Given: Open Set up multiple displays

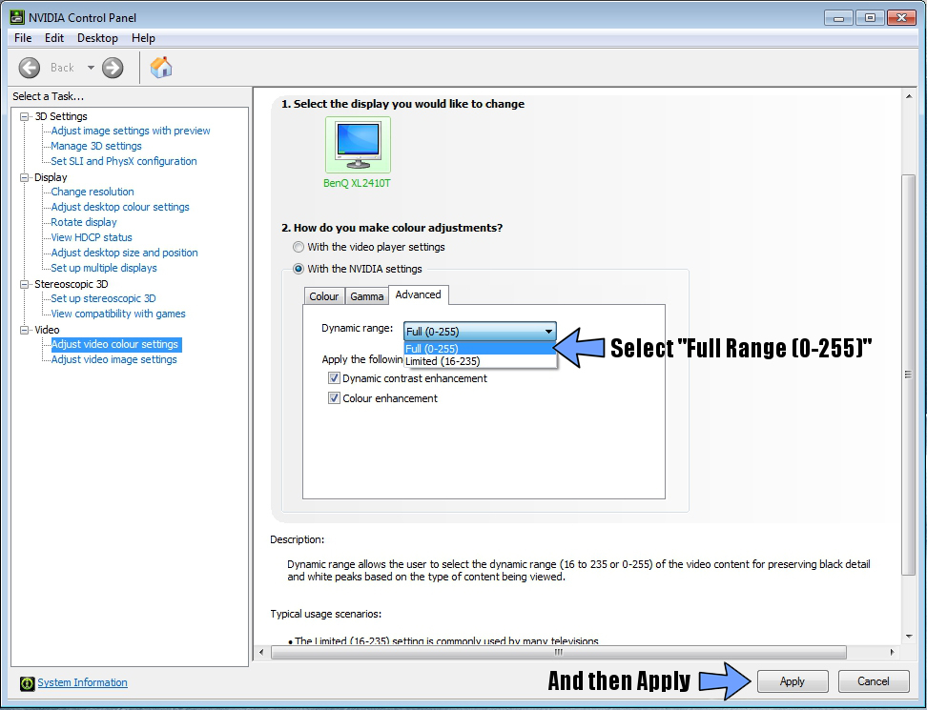Looking at the screenshot, I should point(103,268).
